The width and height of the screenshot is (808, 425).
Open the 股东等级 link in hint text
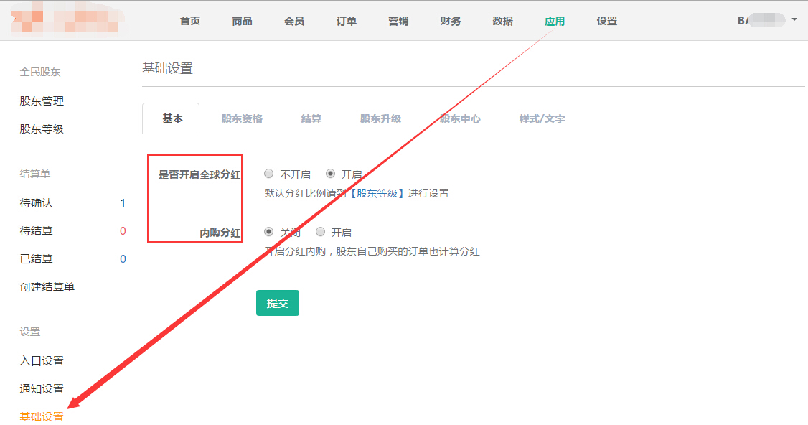[377, 193]
